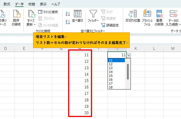The height and width of the screenshot is (119, 181).
Task: Click the クリア filter button
Action: [107, 12]
